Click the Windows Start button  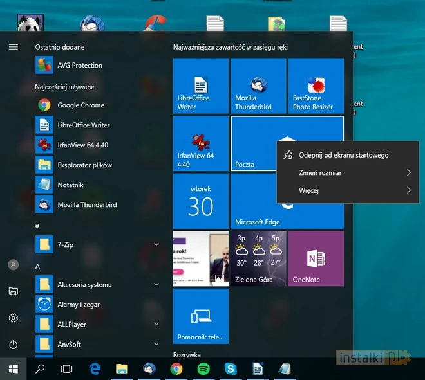coord(13,368)
